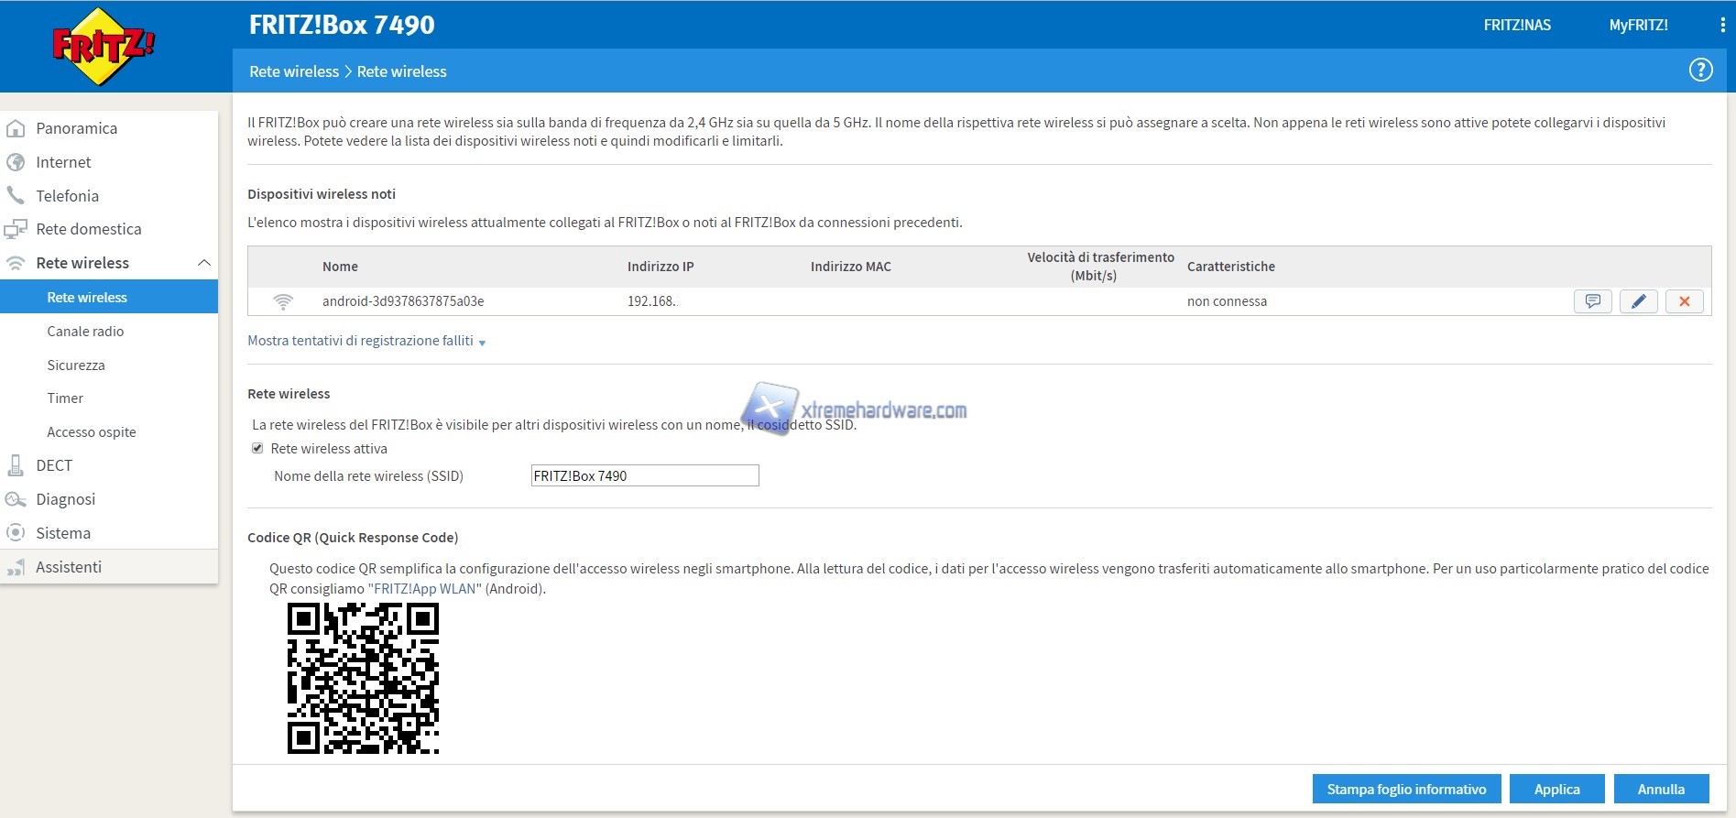Expand Mostra tentativi di registrazione falliti
Image resolution: width=1736 pixels, height=818 pixels.
point(366,341)
